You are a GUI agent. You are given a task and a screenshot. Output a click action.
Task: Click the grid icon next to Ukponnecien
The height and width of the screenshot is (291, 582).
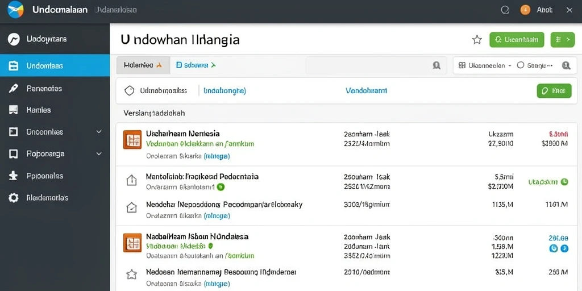pos(462,65)
